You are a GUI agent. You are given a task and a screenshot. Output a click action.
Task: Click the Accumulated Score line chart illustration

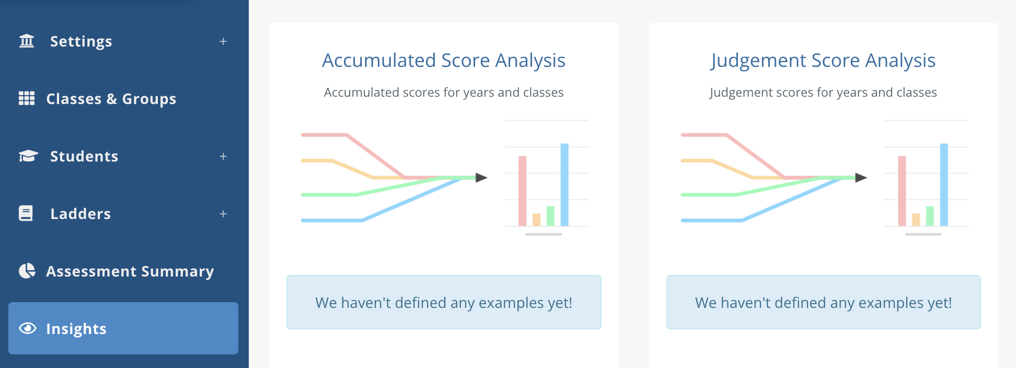[x=394, y=178]
